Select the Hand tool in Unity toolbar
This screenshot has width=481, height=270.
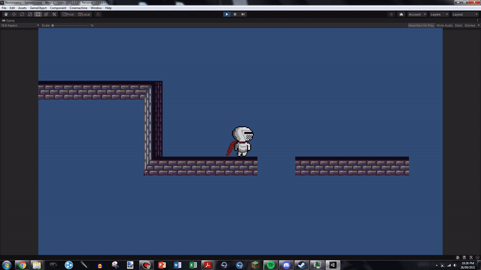[6, 14]
